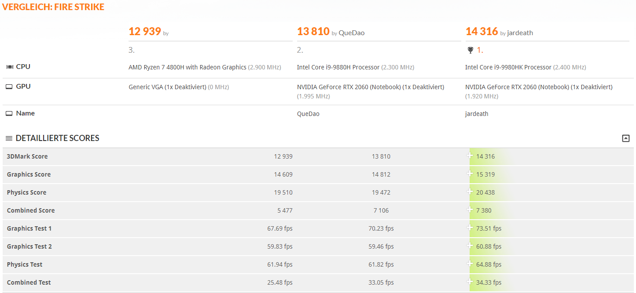Click the 61.94 fps value

280,264
